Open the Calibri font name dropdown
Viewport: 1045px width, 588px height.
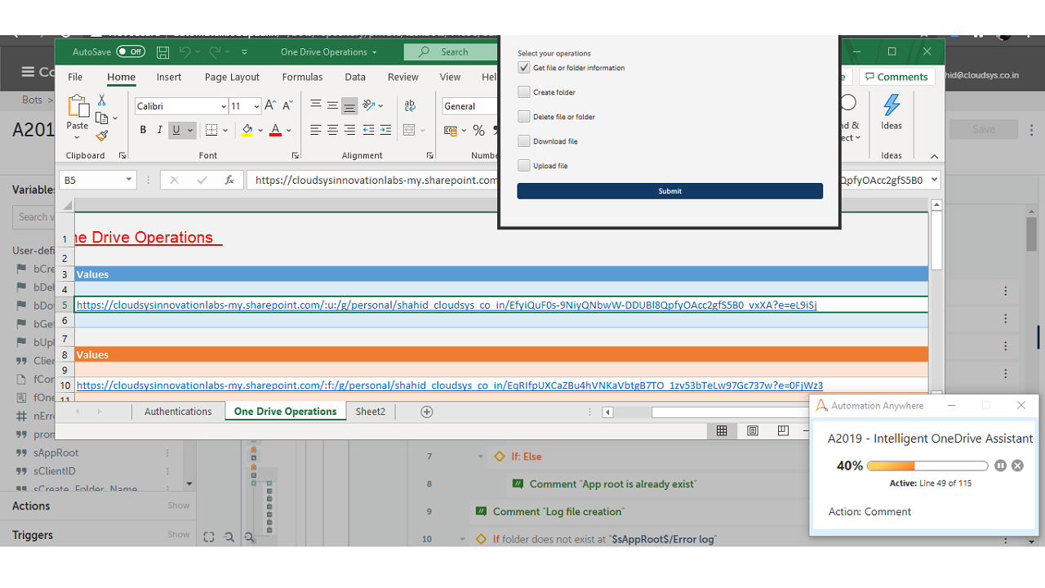tap(223, 106)
